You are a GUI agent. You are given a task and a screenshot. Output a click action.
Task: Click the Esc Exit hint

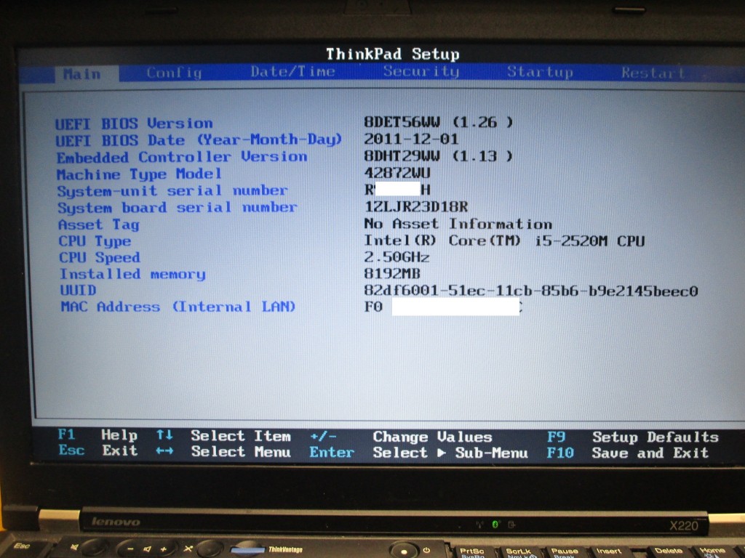(x=98, y=450)
